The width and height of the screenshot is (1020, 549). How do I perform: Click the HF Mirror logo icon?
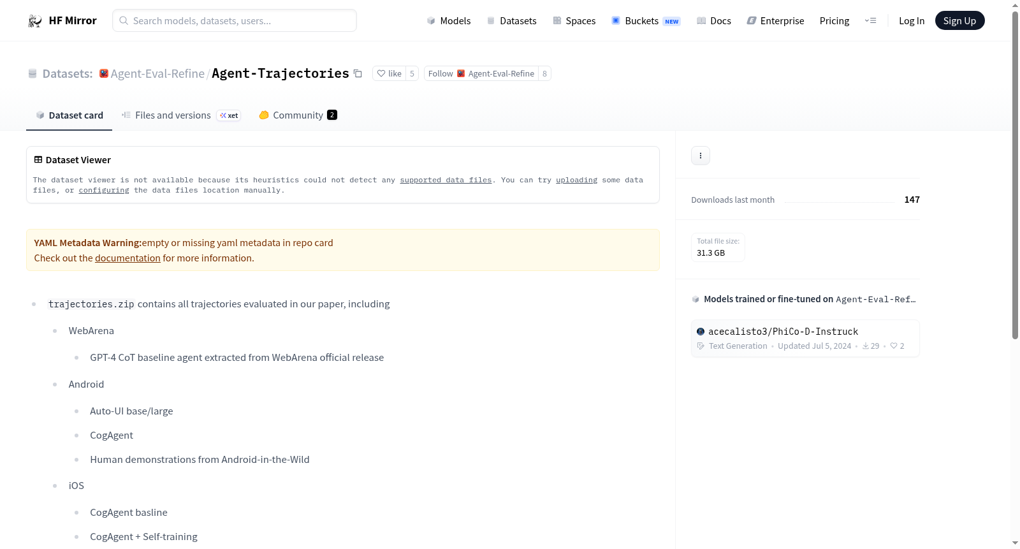[x=35, y=21]
